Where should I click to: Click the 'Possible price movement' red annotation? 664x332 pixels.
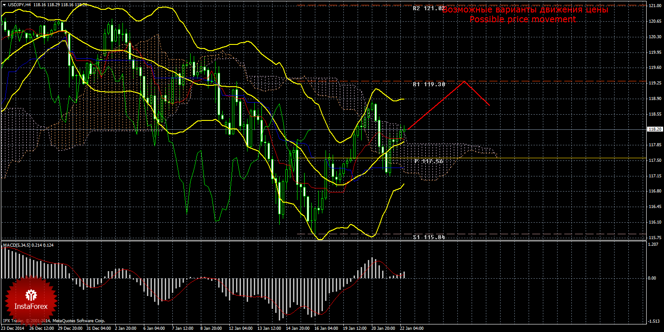tap(522, 20)
